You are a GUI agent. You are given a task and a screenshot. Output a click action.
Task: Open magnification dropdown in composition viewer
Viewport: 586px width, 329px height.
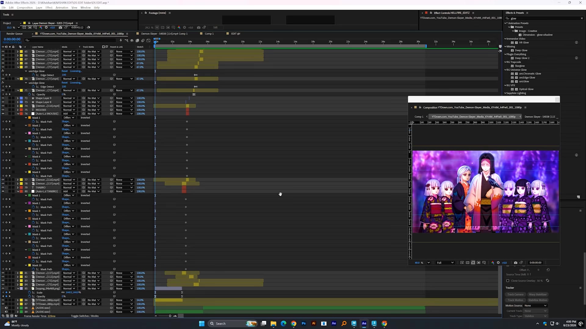(x=429, y=263)
